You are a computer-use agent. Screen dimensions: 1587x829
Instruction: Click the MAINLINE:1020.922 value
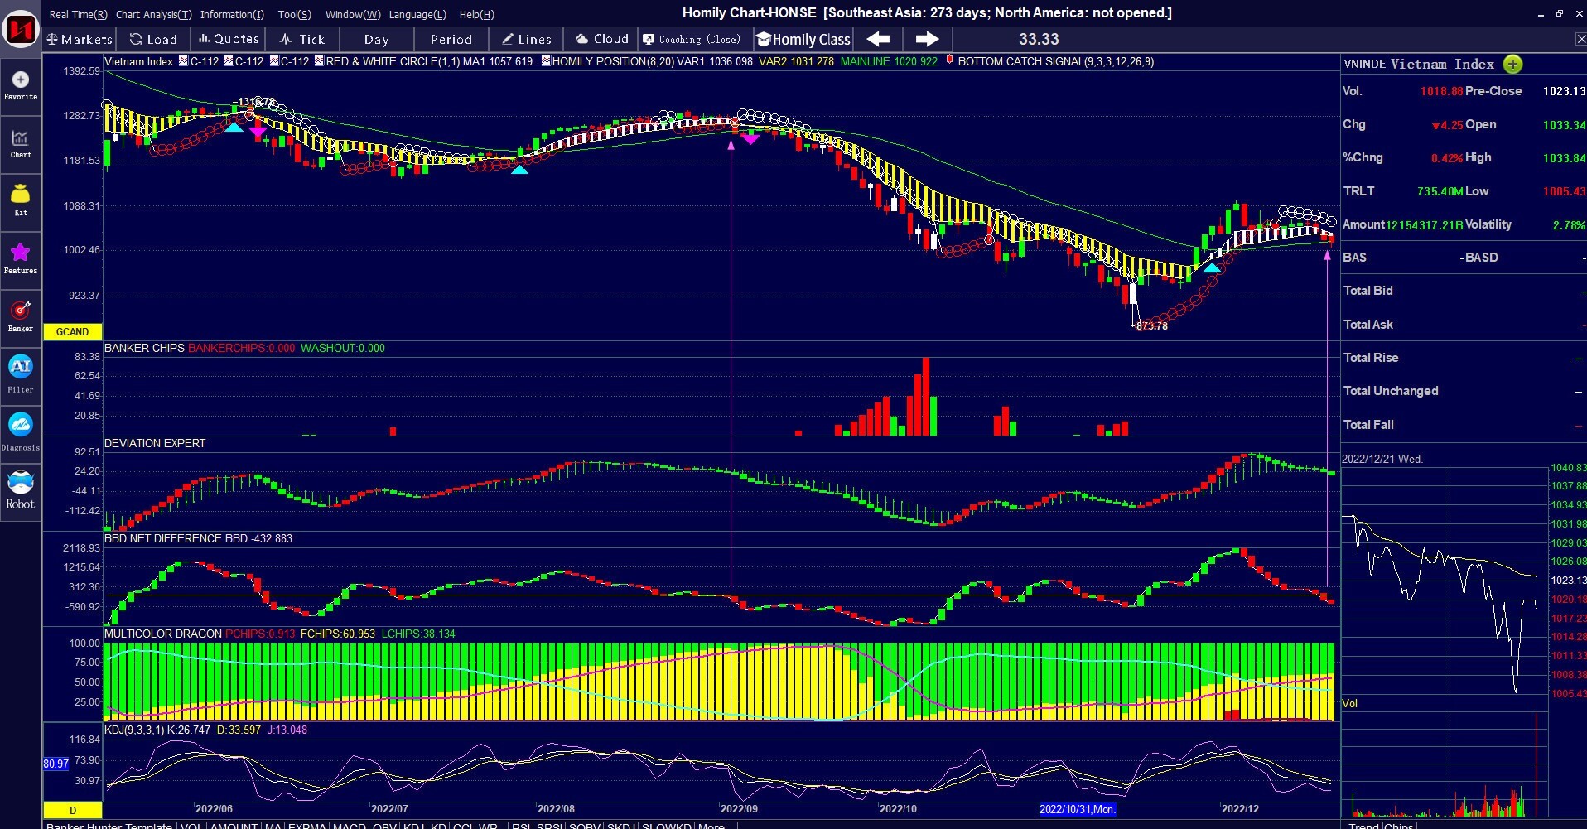(889, 61)
